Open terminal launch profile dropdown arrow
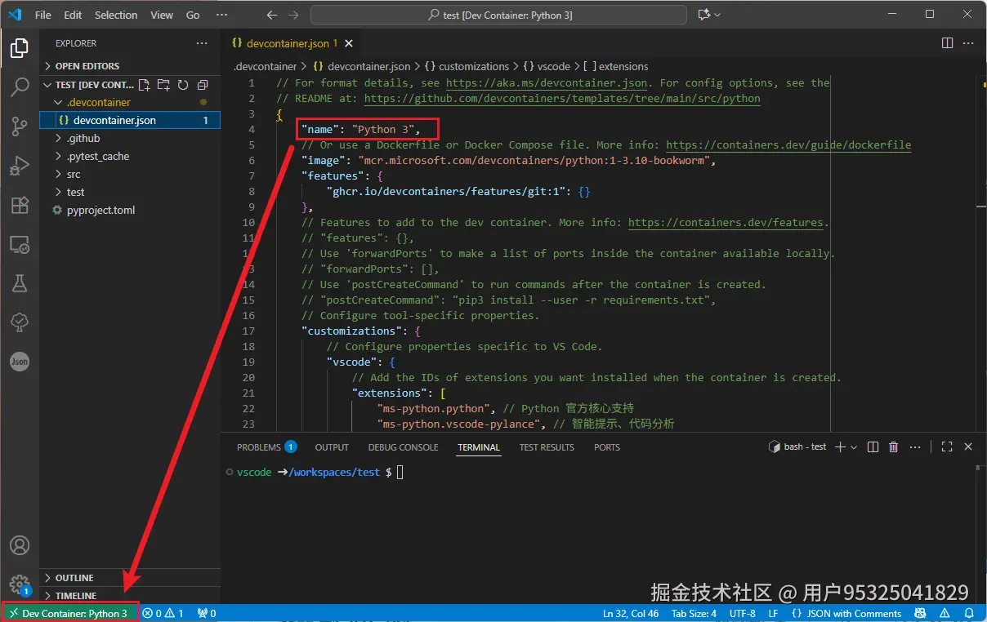 click(854, 447)
